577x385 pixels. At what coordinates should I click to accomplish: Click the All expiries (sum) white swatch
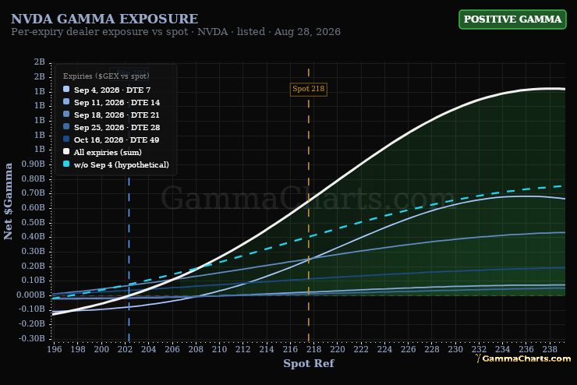[66, 151]
